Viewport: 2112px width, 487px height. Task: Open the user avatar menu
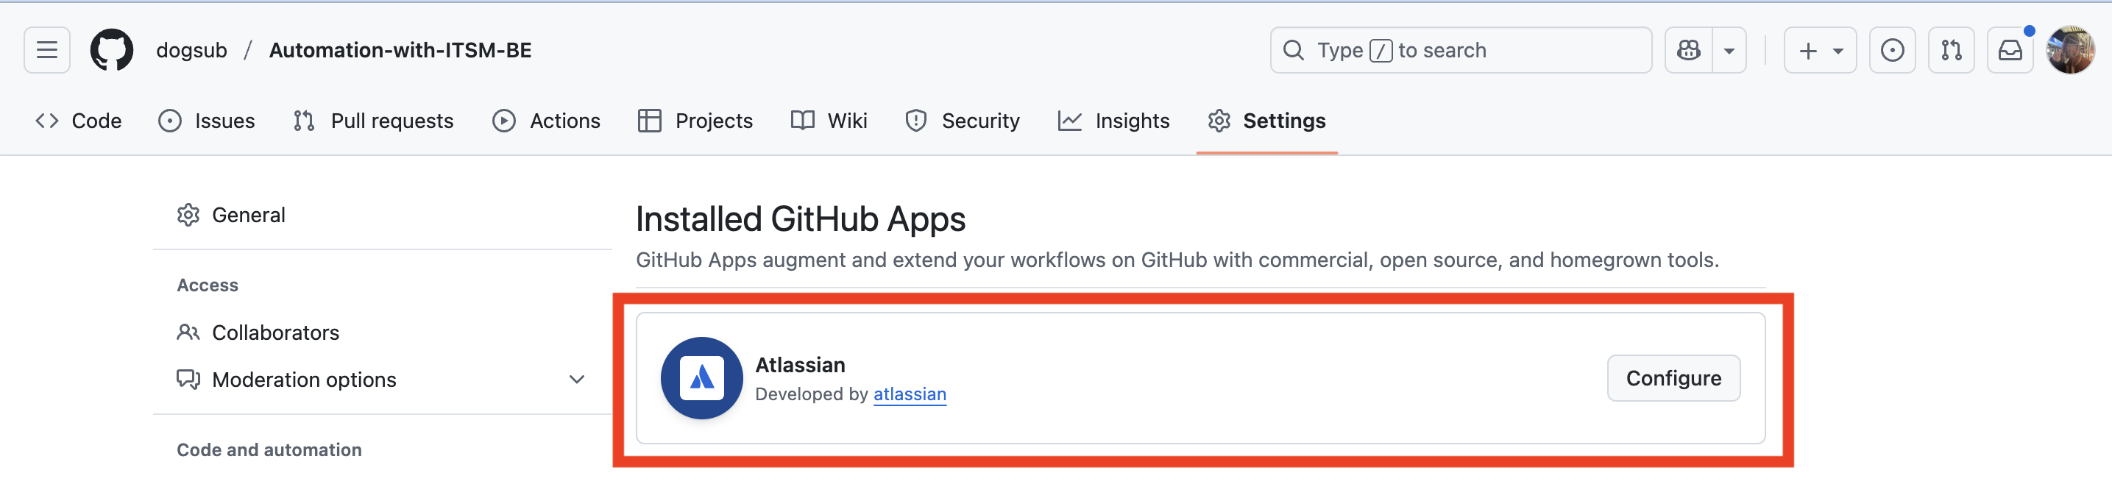[x=2071, y=50]
